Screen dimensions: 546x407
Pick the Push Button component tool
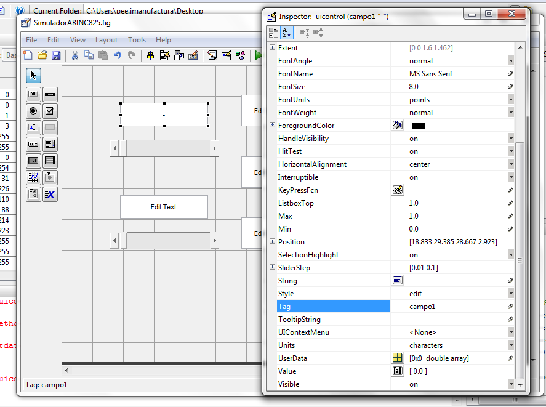[33, 94]
